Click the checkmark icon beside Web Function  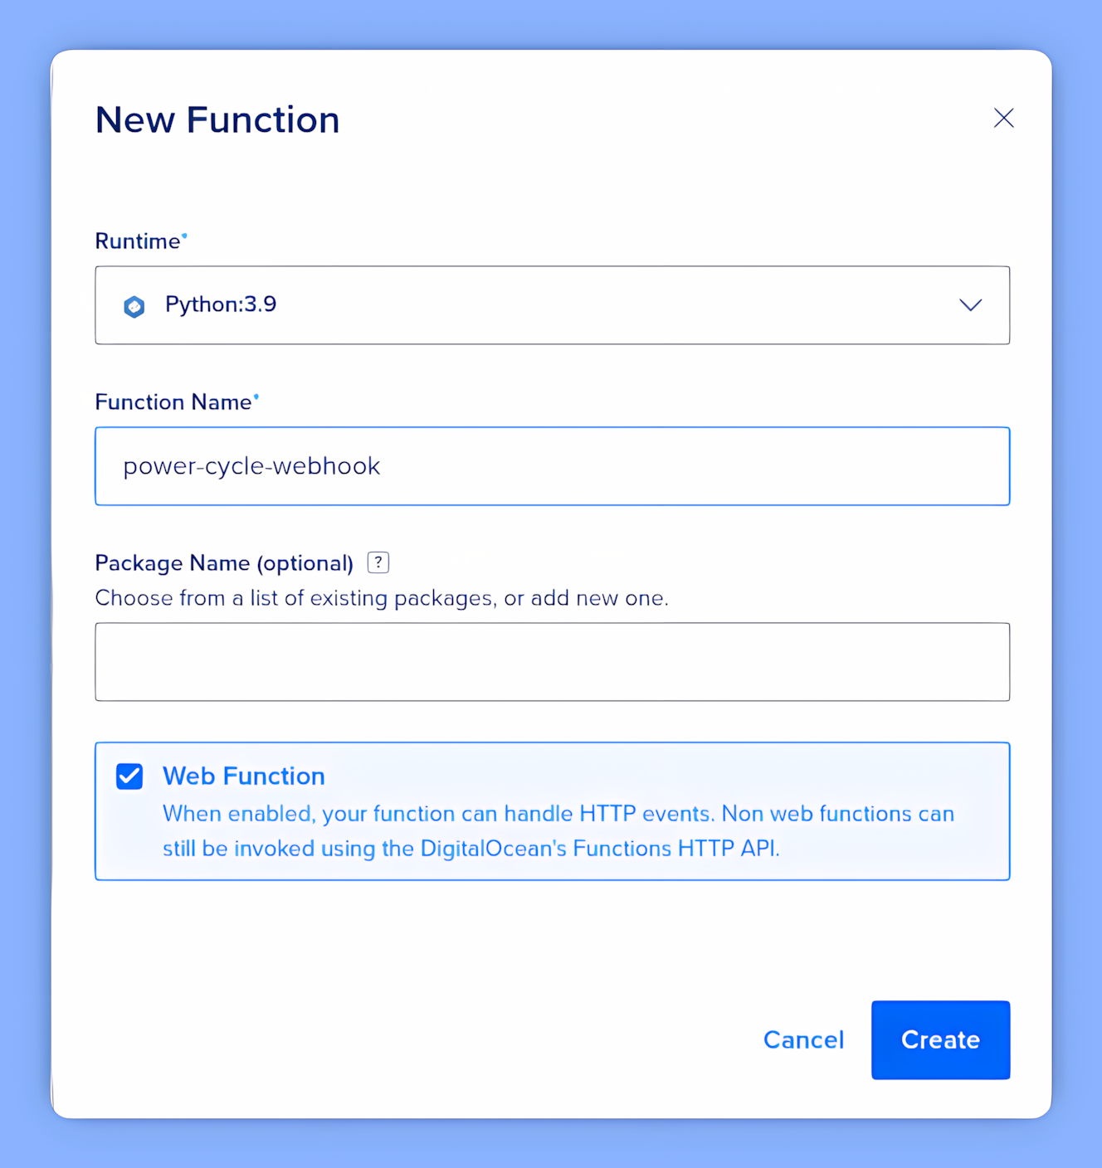[x=129, y=776]
